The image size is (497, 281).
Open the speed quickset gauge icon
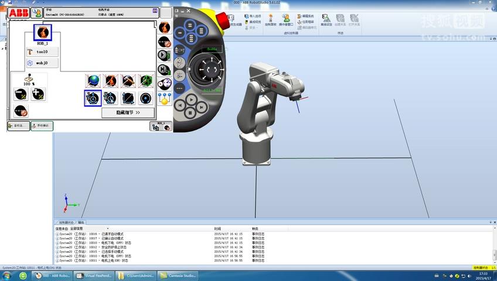(x=165, y=84)
